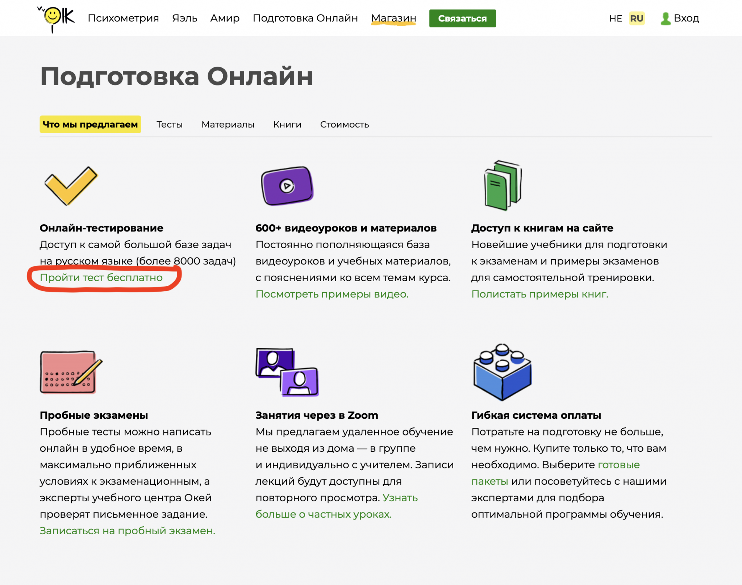Open Амир in the top navigation

(225, 18)
